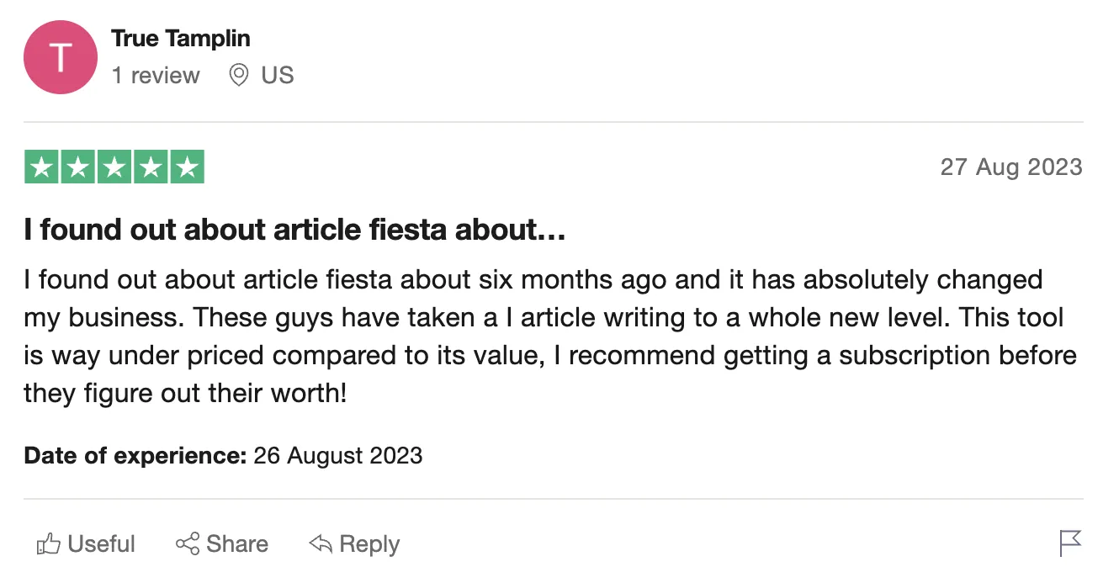Viewport: 1119px width, 567px height.
Task: Click the review body paragraph text
Action: tap(547, 336)
